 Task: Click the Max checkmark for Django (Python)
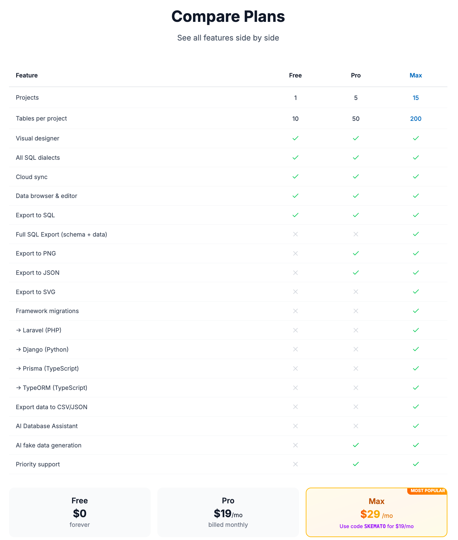coord(416,349)
